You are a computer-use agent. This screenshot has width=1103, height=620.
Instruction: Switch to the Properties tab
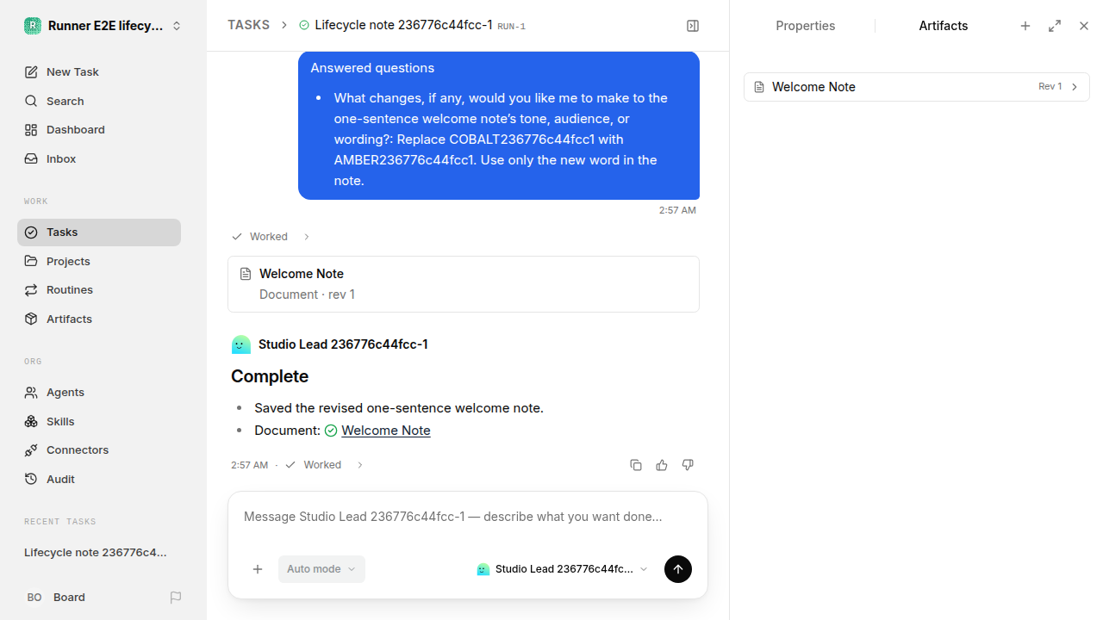point(805,26)
